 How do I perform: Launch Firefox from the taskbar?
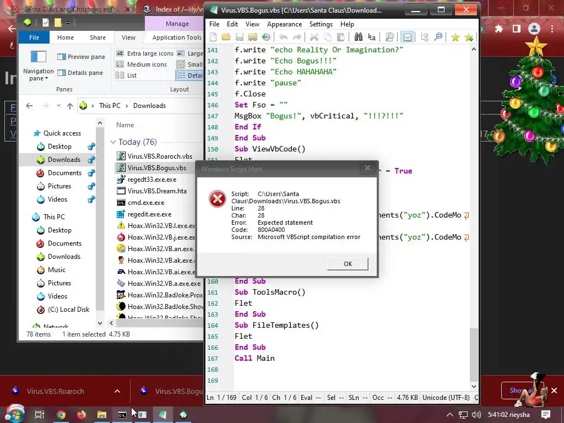tap(82, 415)
